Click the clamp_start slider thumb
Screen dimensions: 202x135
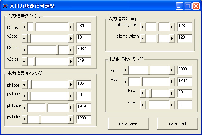[158, 27]
